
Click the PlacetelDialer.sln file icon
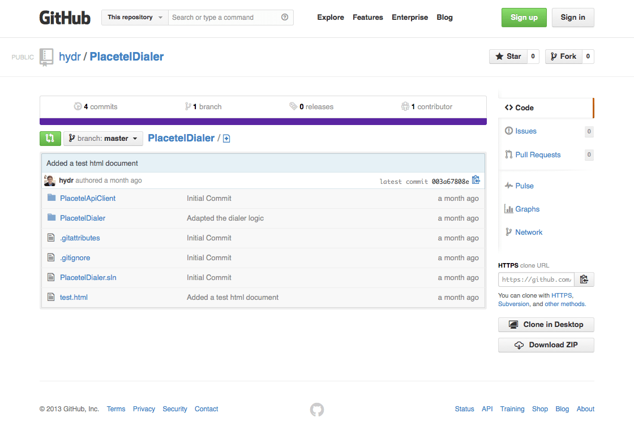tap(51, 277)
